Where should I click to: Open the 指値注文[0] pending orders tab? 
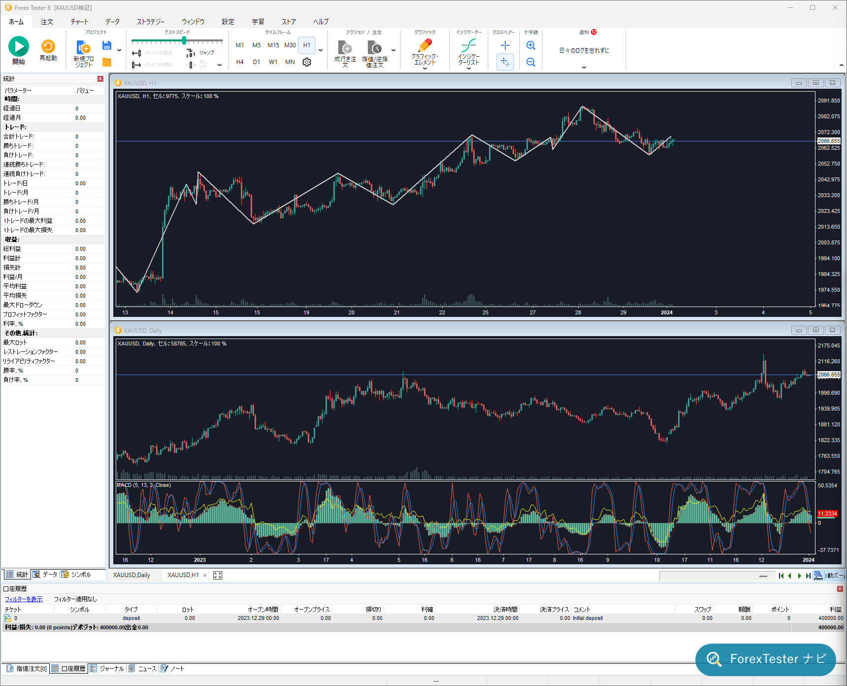click(27, 669)
